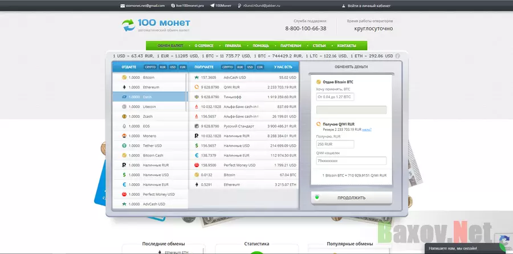
Task: Click Войти в личный кабинет link
Action: click(369, 6)
